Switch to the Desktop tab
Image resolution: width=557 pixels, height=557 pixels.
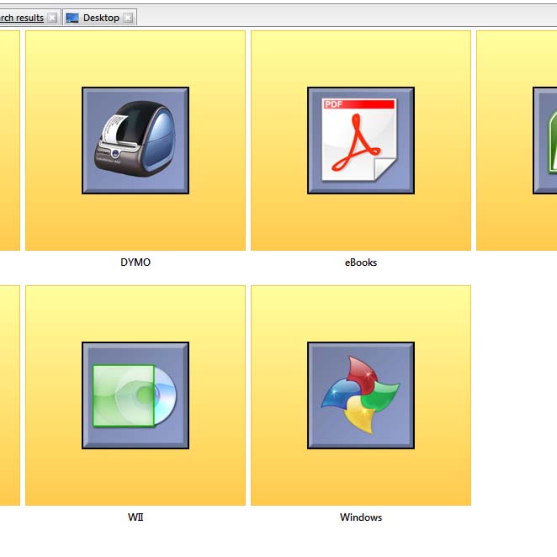coord(100,18)
